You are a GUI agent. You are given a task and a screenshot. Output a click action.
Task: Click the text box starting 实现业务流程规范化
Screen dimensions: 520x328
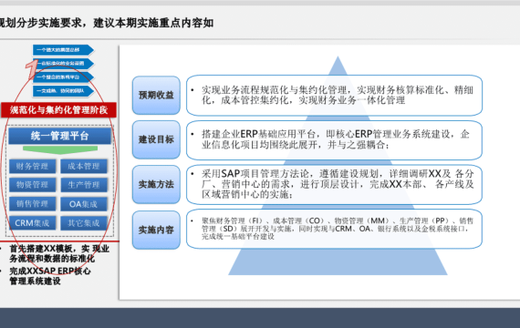[334, 96]
